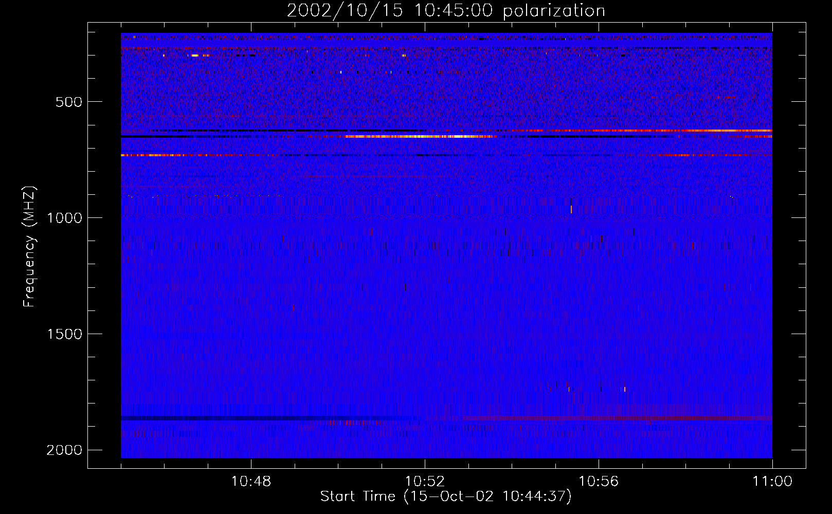The width and height of the screenshot is (832, 514).
Task: Click the 1000 frequency tick label
Action: click(65, 218)
